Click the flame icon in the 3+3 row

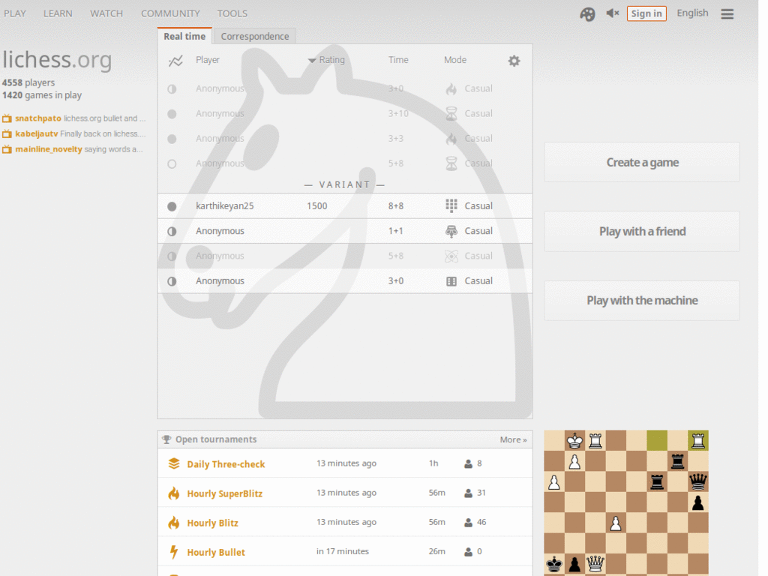pos(451,139)
